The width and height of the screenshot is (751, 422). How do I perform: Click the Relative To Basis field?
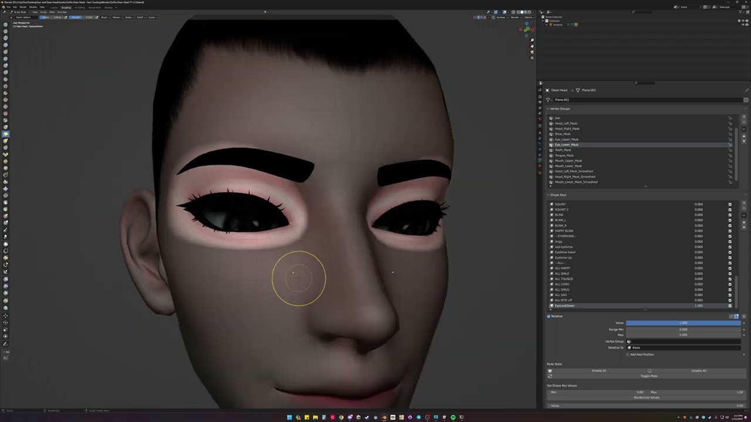point(683,348)
